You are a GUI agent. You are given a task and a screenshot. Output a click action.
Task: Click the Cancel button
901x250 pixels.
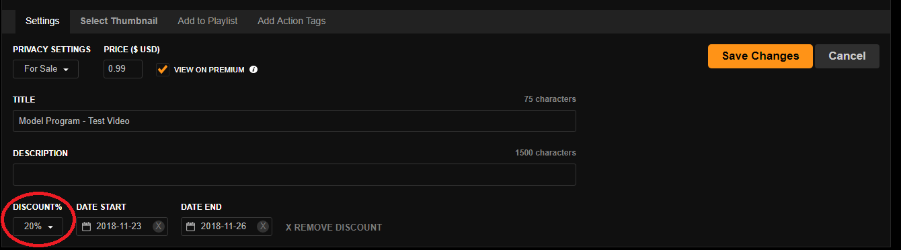pyautogui.click(x=847, y=56)
